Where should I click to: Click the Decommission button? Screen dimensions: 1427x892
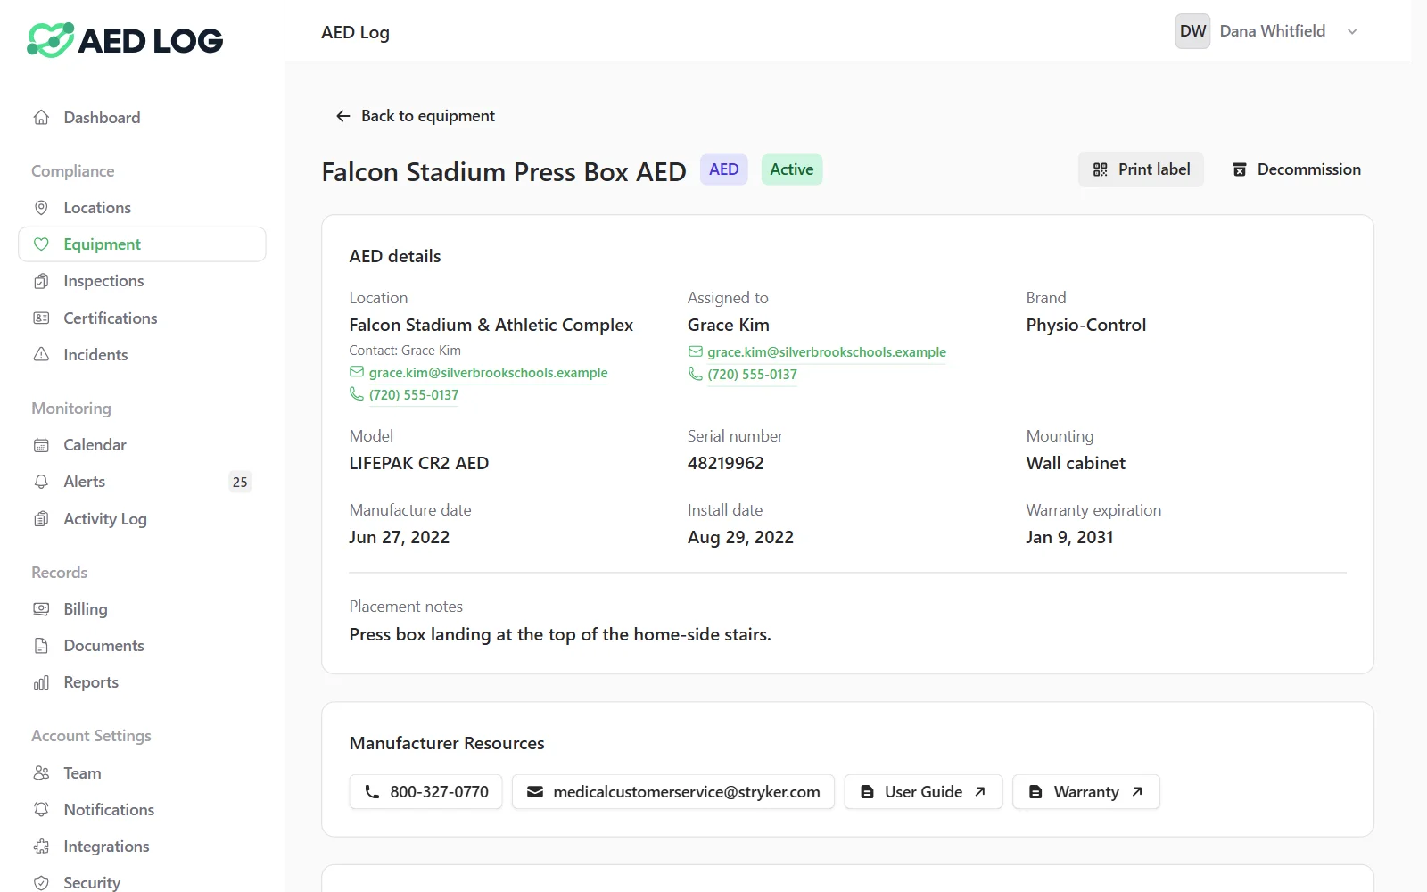(x=1296, y=169)
